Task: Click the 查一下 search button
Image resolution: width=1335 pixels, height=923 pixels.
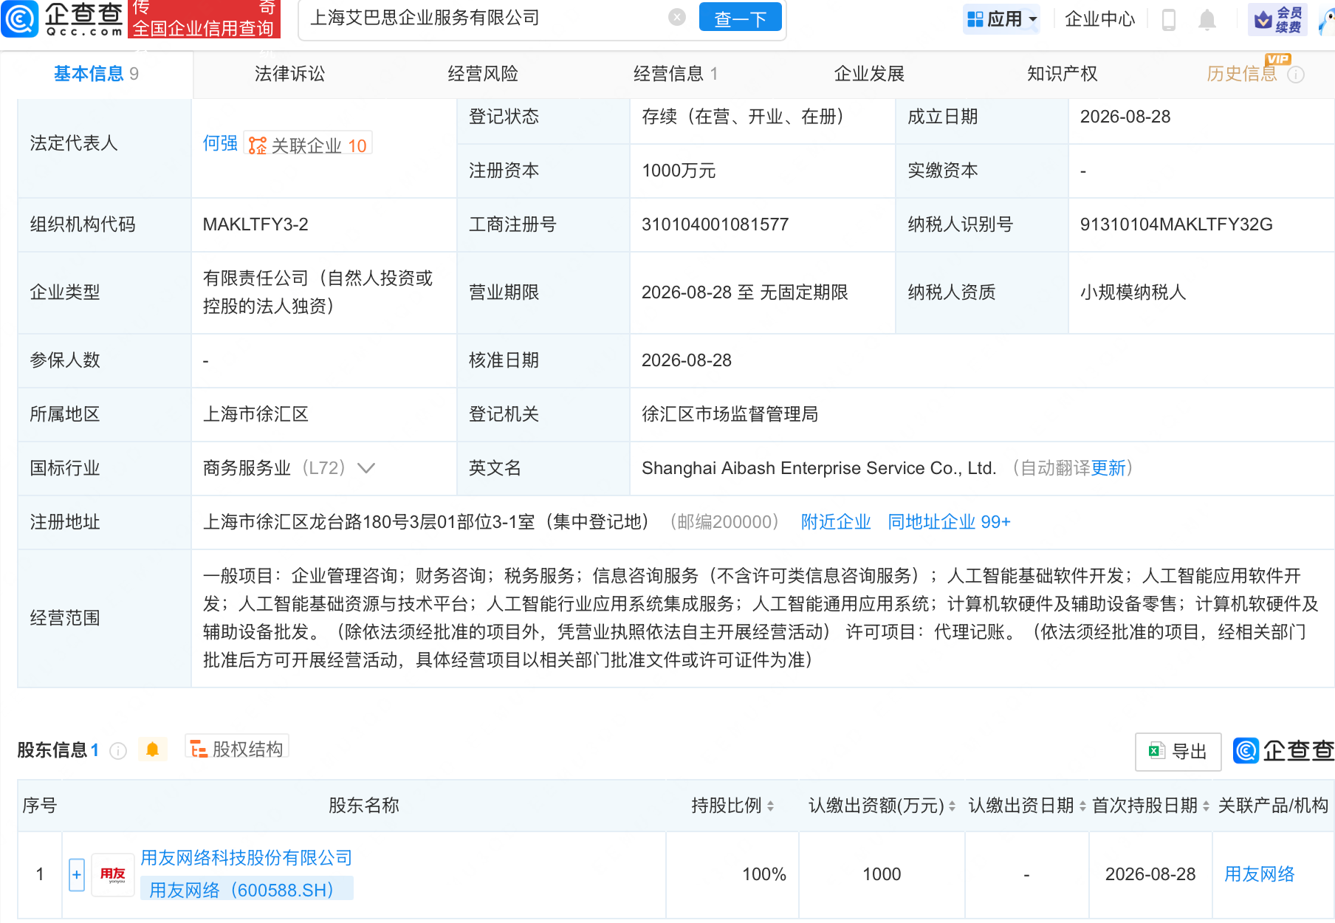Action: [740, 18]
